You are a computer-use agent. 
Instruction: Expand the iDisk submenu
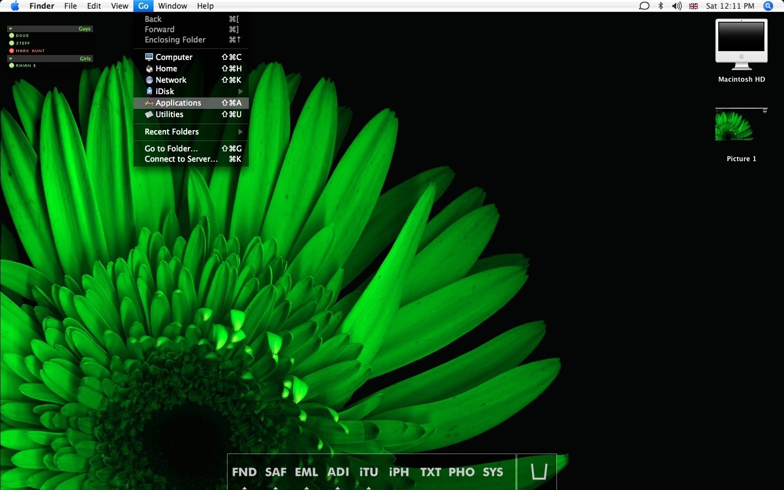(191, 91)
